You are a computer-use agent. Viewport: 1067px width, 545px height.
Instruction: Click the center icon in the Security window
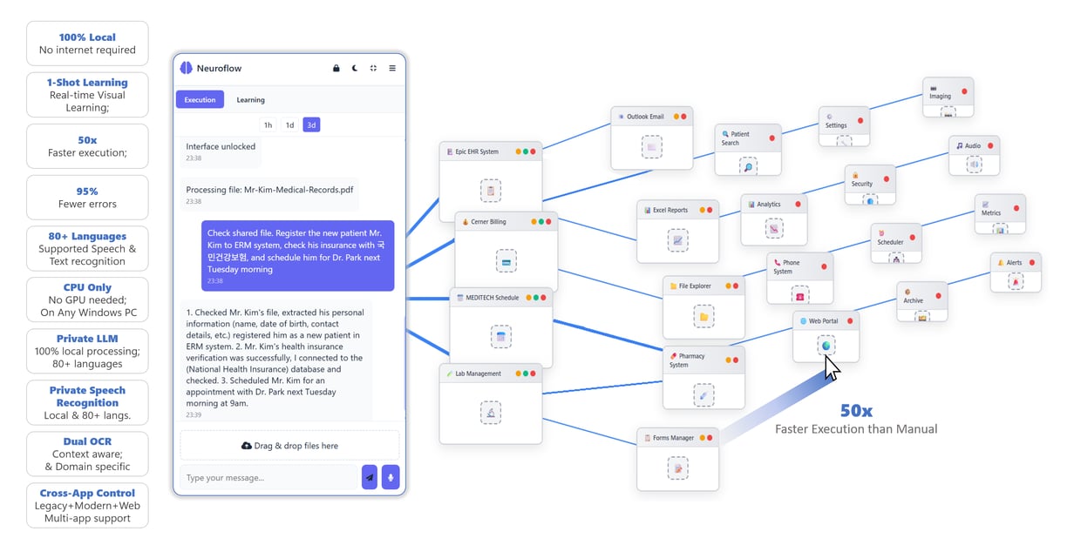(x=869, y=200)
